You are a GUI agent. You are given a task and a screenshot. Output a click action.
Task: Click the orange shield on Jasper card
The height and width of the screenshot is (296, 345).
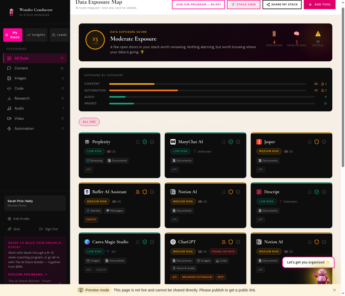[x=316, y=142]
